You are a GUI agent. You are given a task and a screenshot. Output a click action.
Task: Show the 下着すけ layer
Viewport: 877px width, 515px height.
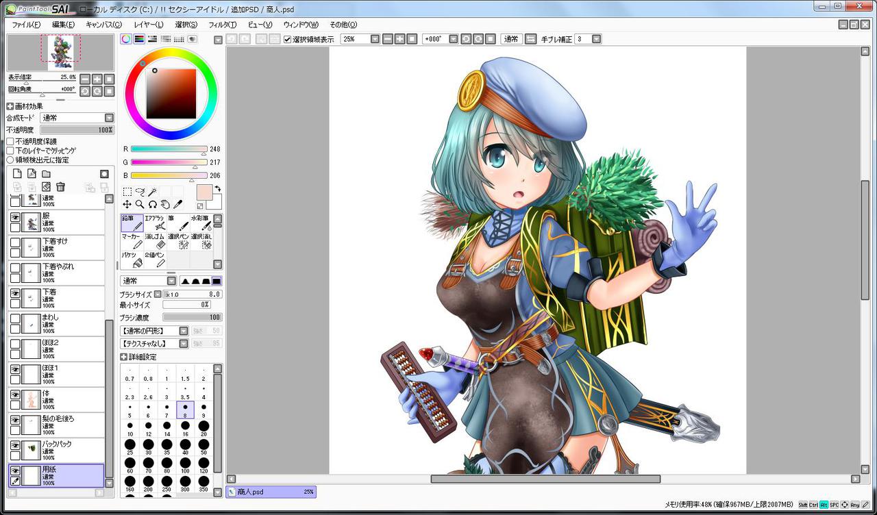click(15, 242)
